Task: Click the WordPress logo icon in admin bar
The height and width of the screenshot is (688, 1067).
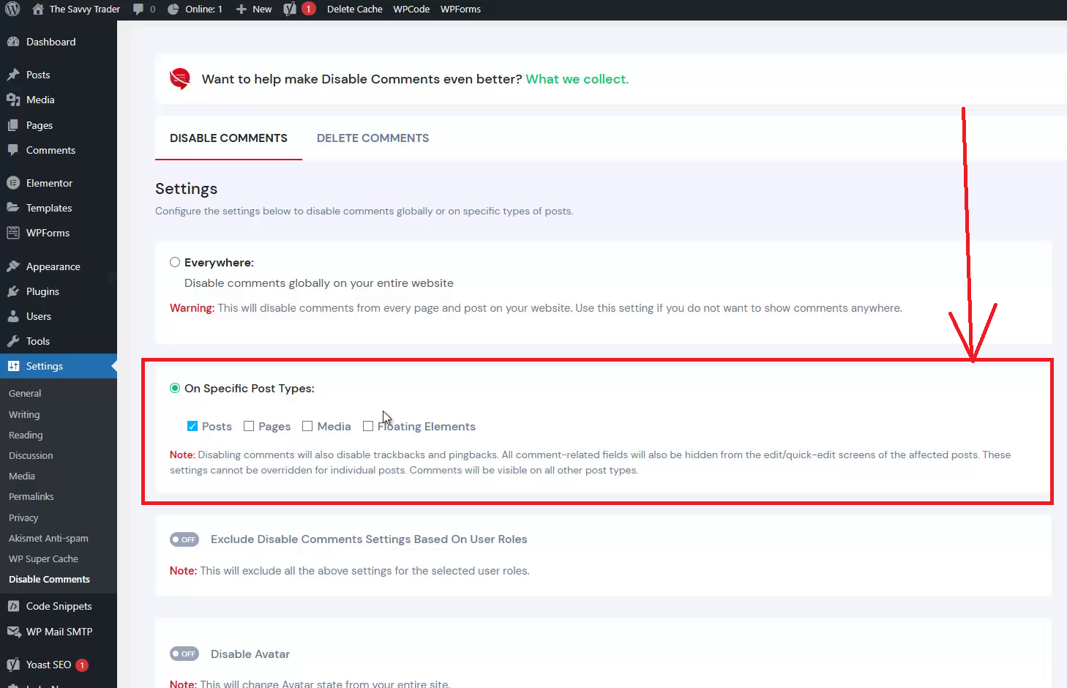Action: [12, 10]
